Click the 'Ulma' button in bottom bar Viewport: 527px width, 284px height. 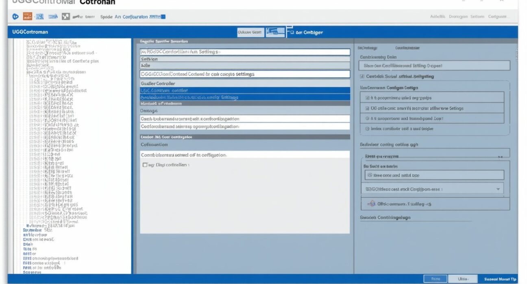point(462,279)
